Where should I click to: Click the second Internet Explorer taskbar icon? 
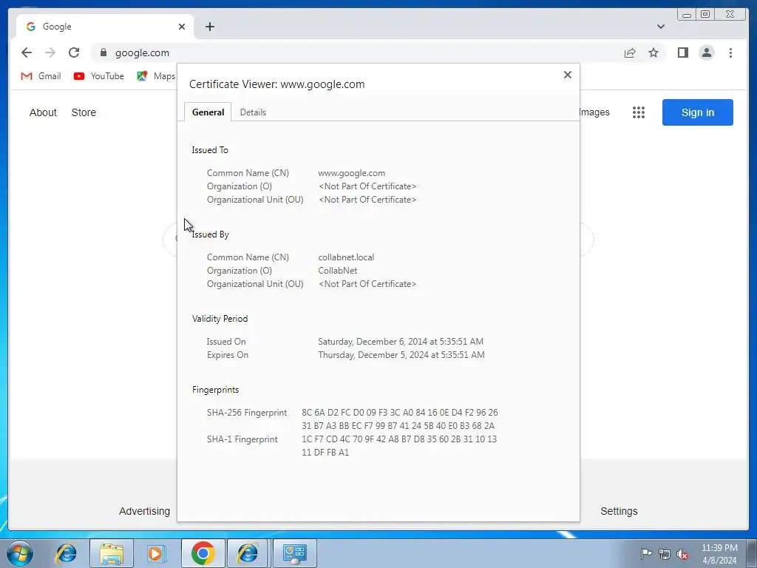[247, 553]
